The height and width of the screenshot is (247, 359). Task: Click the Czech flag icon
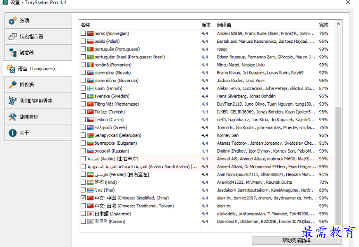(91, 120)
